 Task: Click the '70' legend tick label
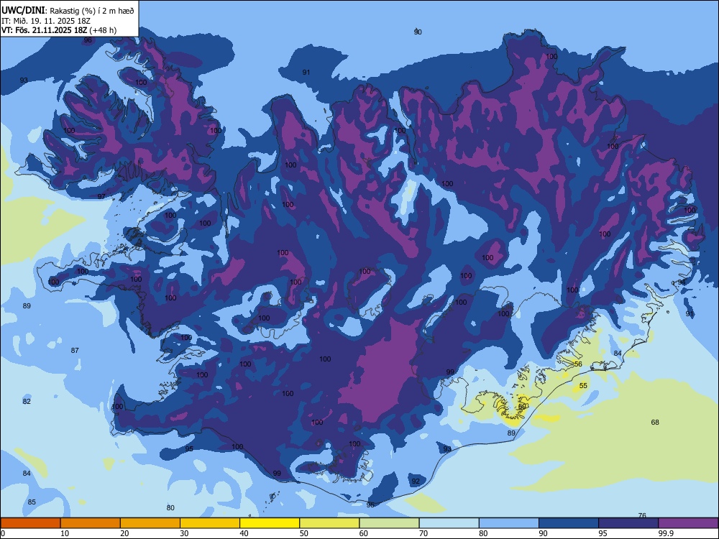423,533
